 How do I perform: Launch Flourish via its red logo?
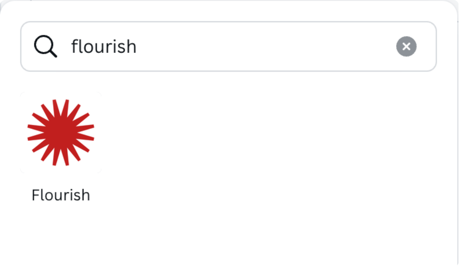pyautogui.click(x=61, y=132)
